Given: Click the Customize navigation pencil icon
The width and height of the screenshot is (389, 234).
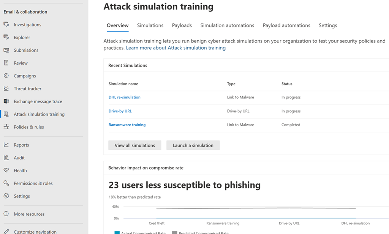Looking at the screenshot, I should [x=6, y=232].
